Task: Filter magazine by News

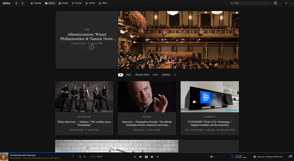Action: (129, 75)
